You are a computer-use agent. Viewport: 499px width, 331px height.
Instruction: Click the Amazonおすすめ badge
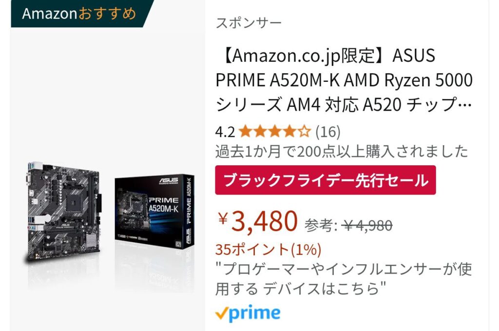(x=79, y=14)
